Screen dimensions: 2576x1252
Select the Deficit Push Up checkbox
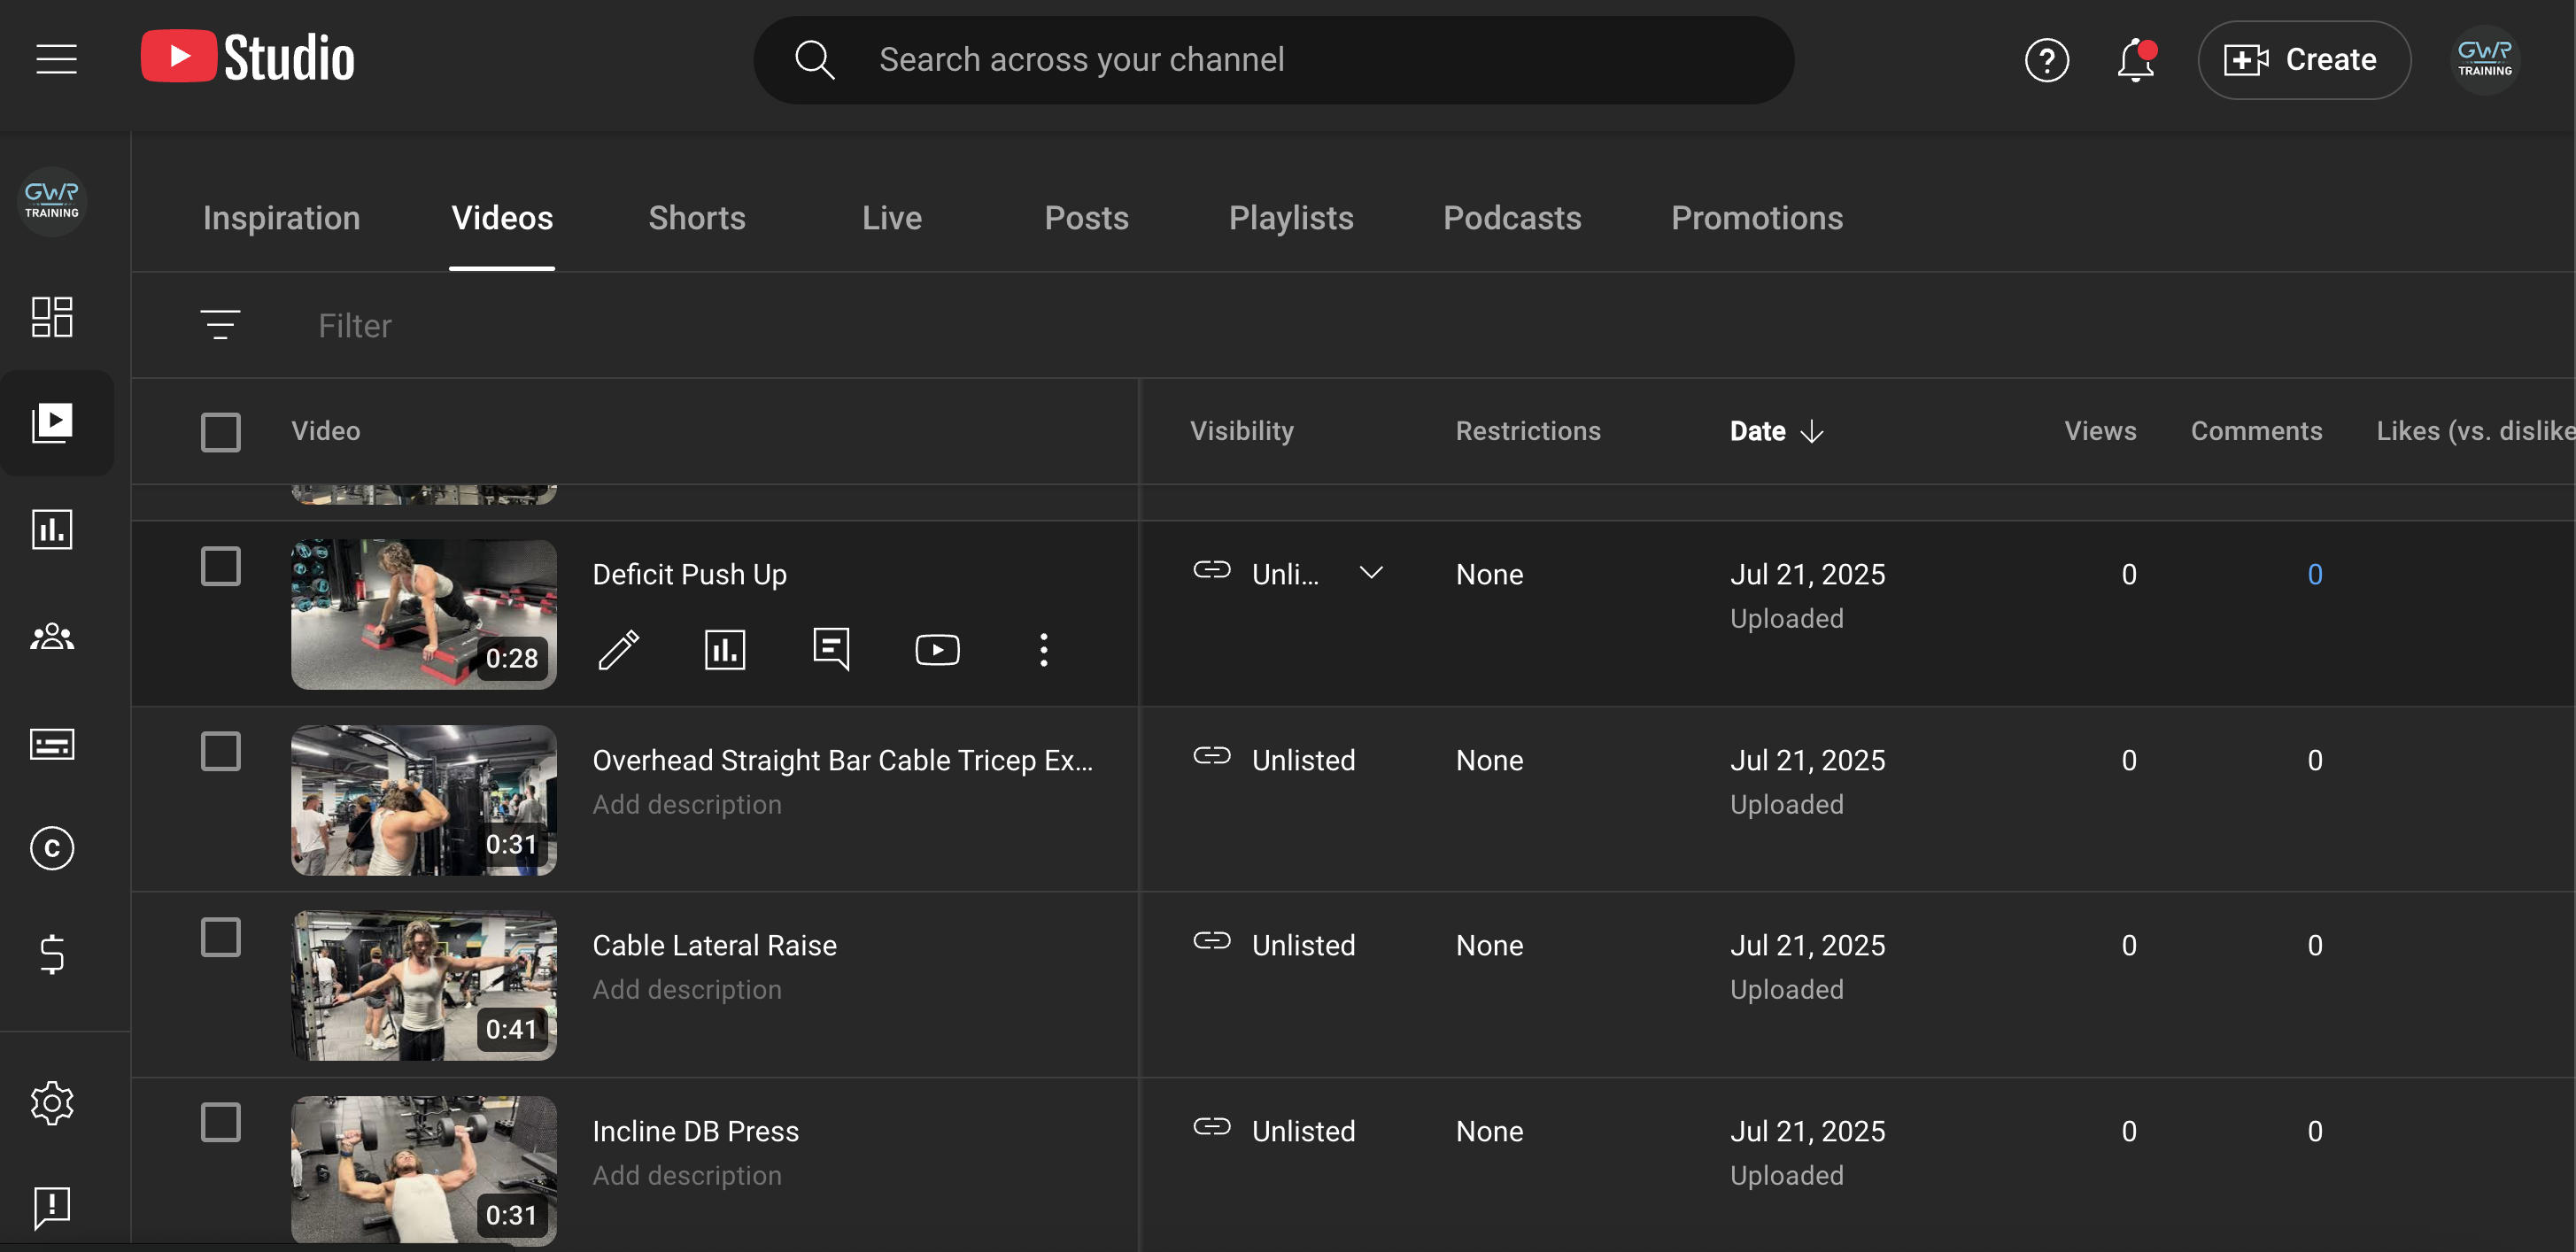coord(220,566)
